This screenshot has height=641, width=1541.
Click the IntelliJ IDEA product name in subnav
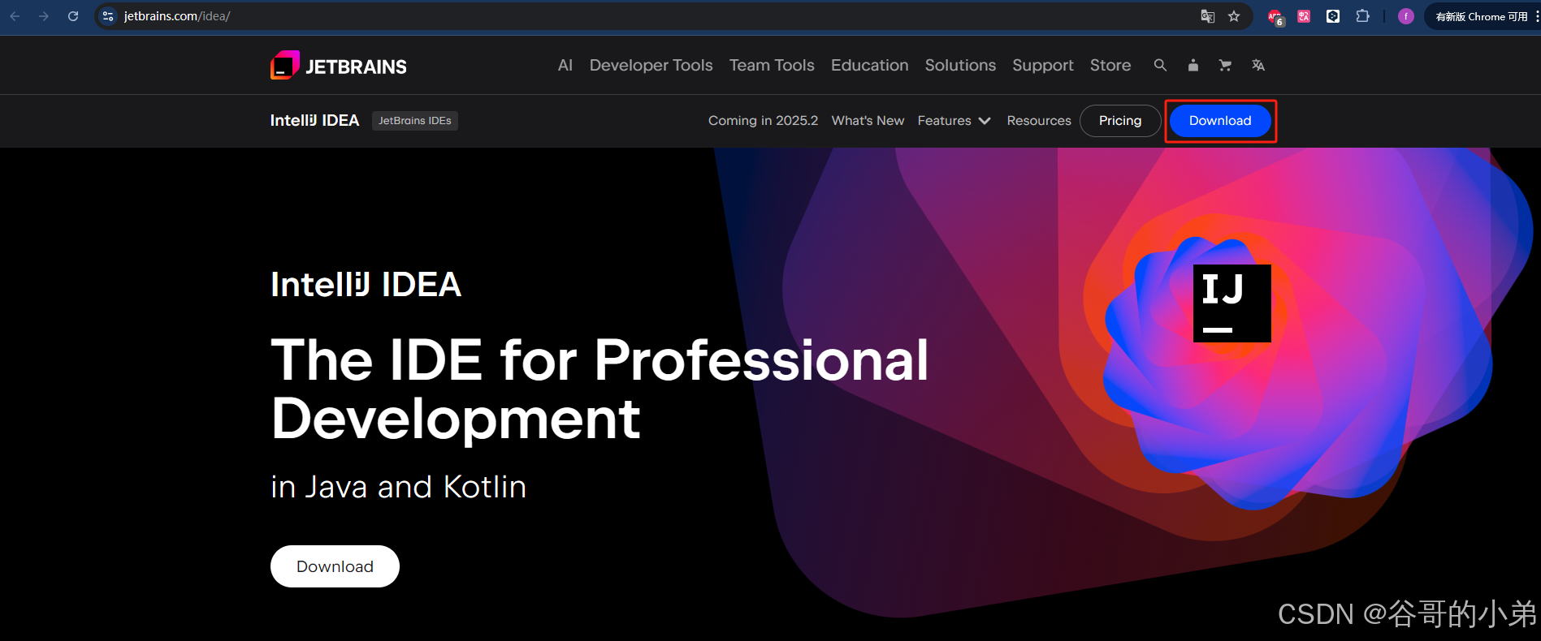point(314,120)
